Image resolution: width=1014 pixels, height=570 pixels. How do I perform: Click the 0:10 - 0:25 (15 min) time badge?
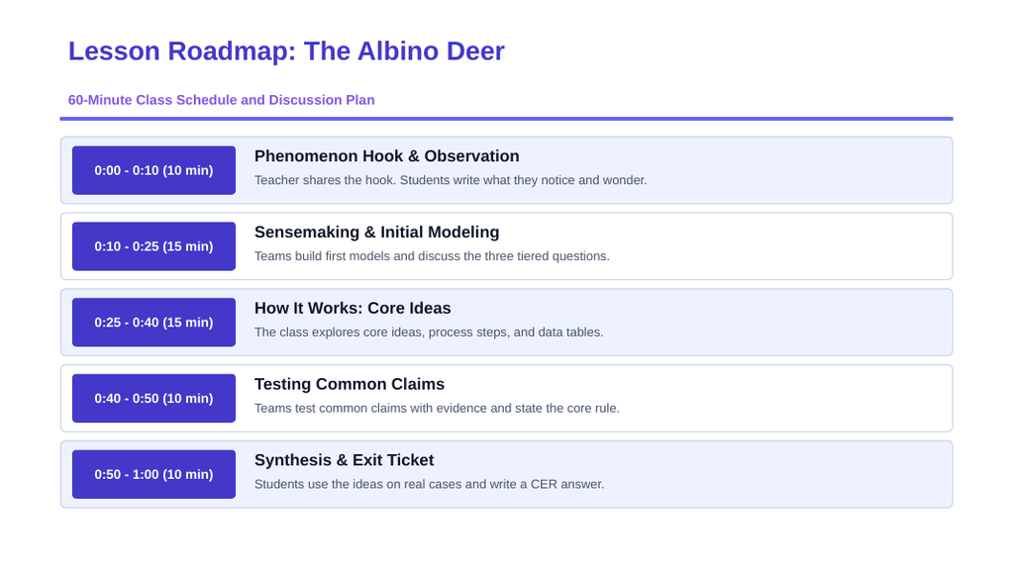153,246
